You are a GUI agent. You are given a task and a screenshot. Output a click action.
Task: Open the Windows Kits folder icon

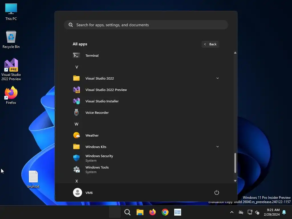click(76, 147)
